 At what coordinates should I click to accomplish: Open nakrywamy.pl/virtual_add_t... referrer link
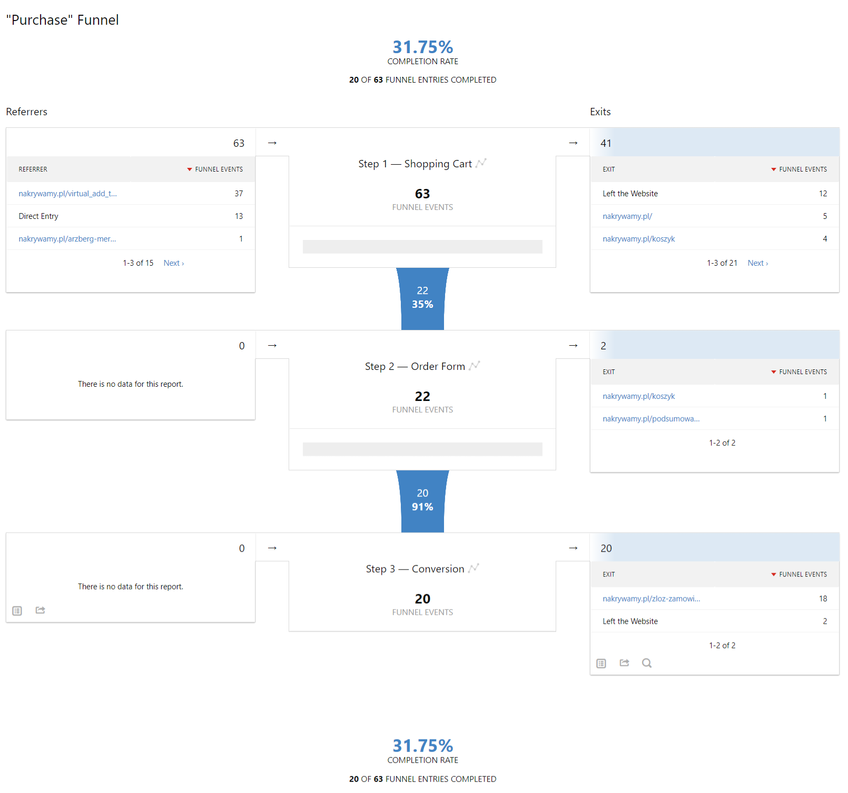click(x=68, y=194)
